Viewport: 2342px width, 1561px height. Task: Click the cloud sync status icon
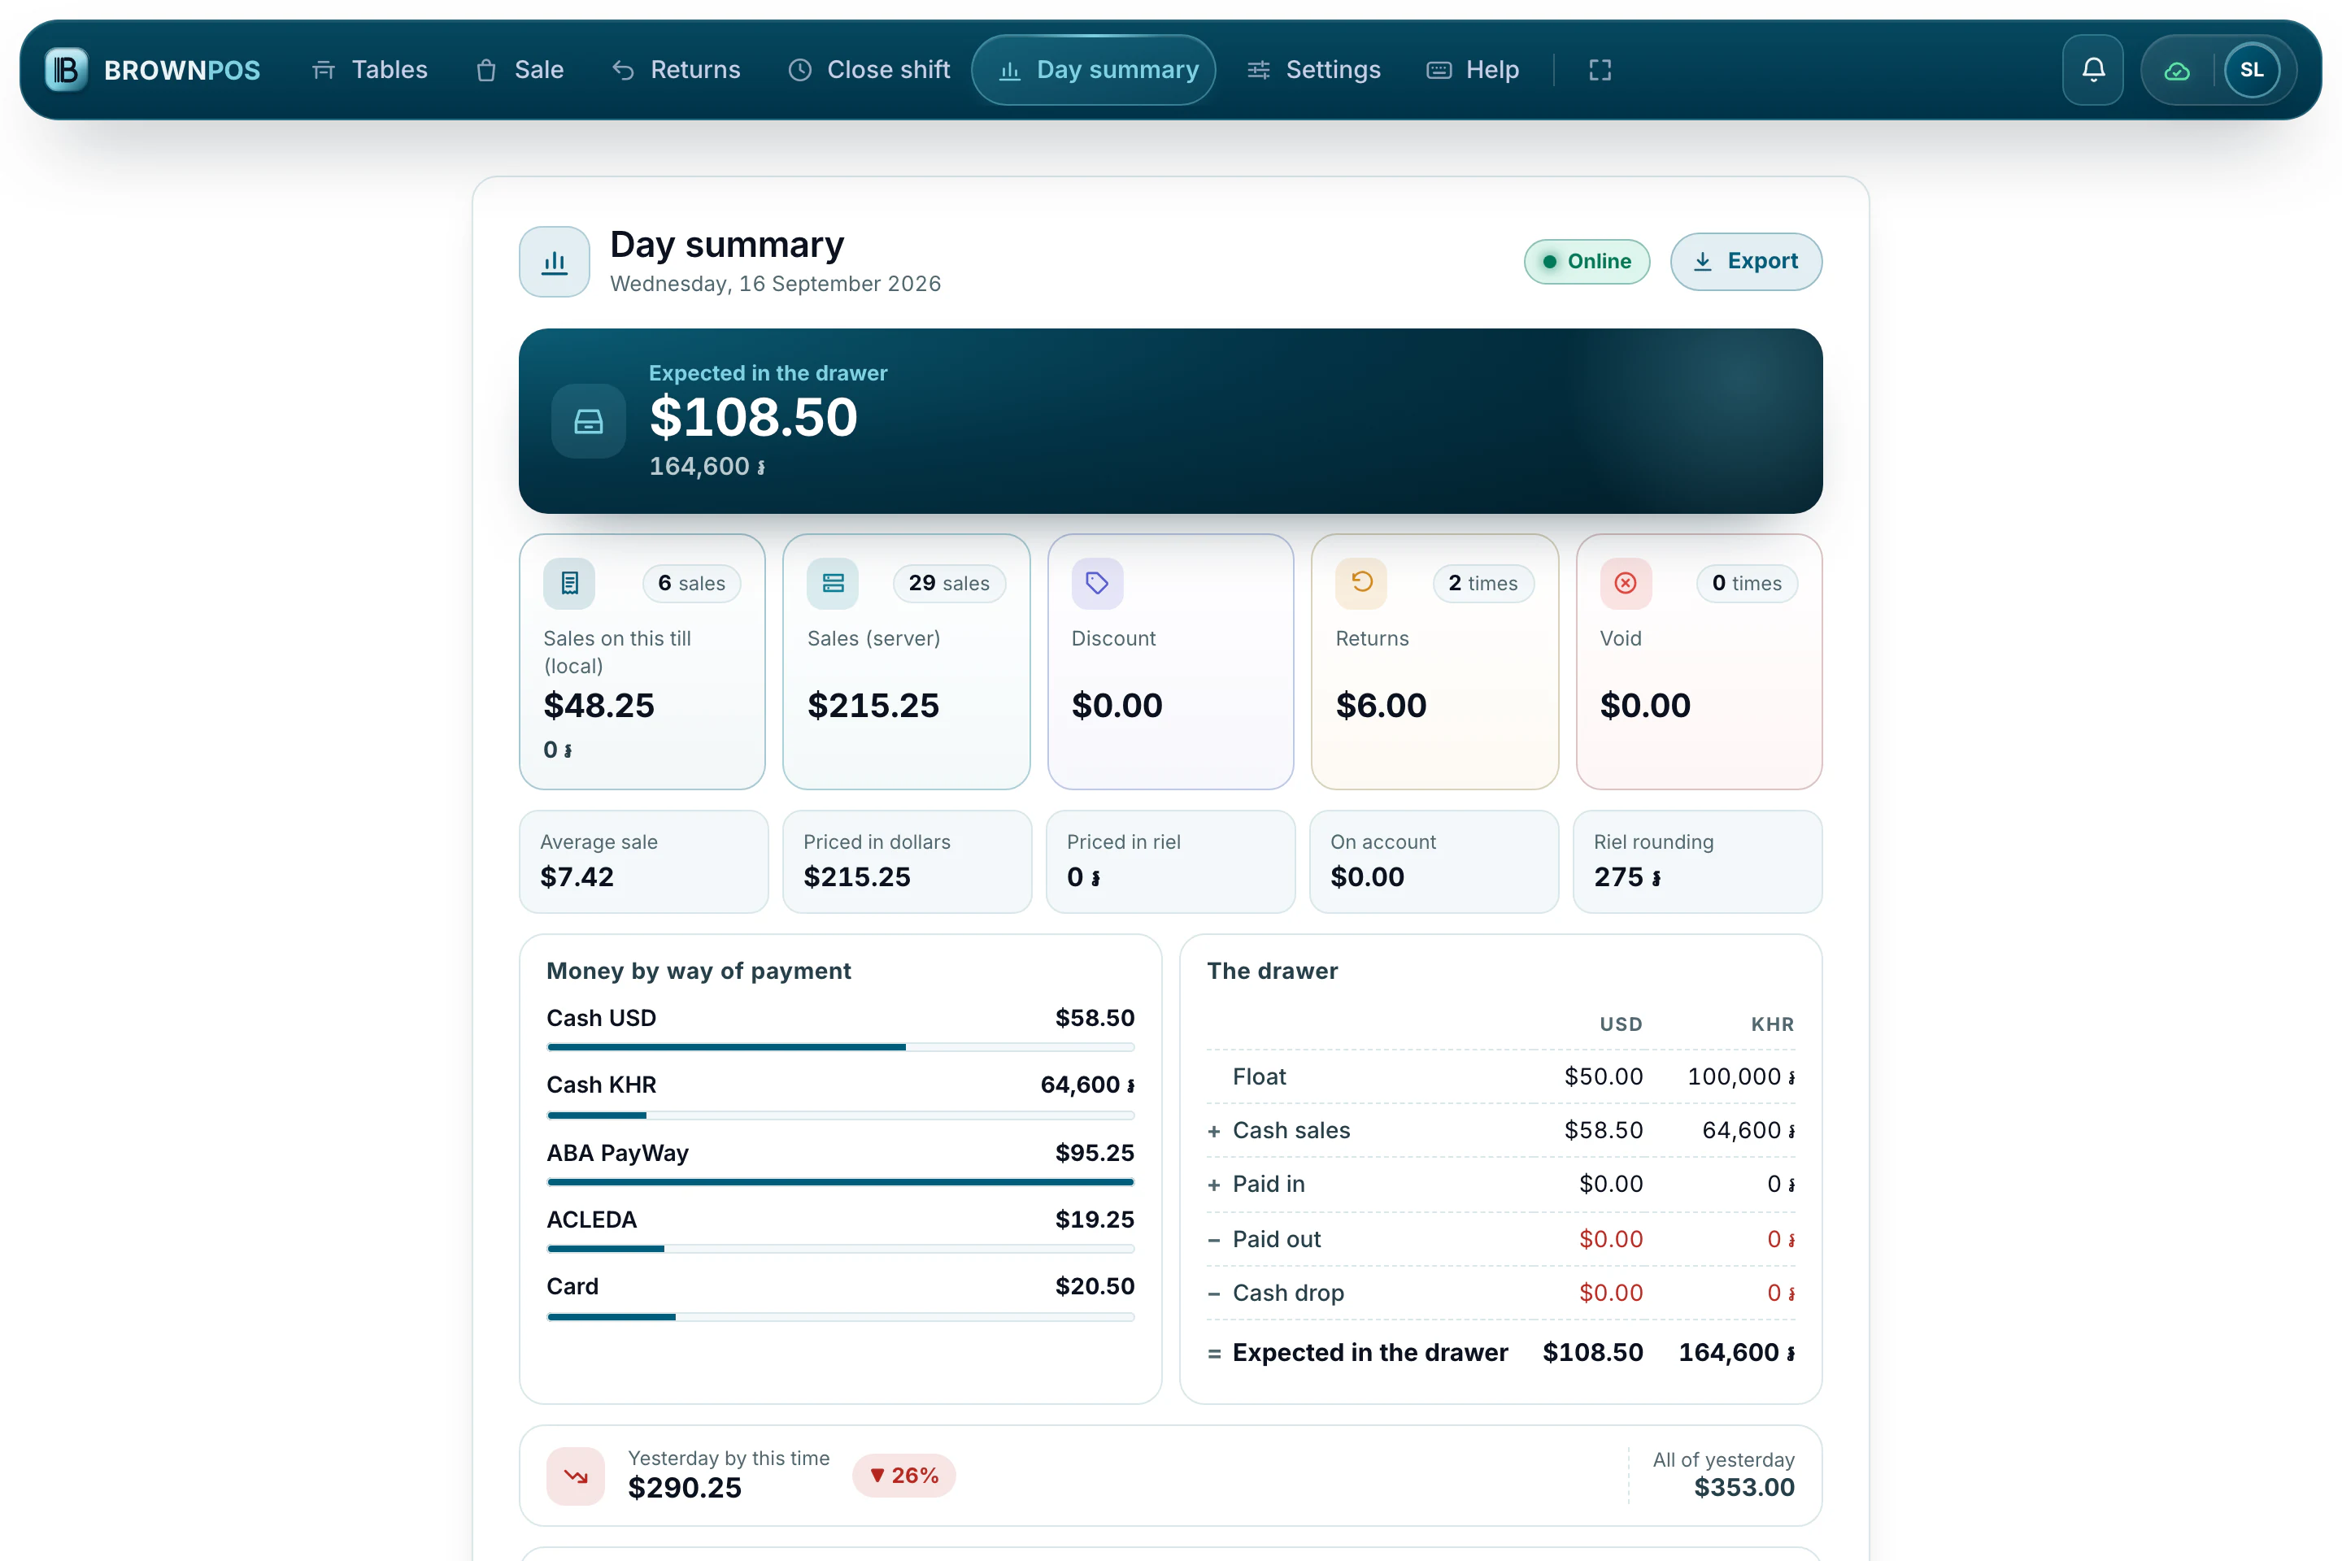2177,71
